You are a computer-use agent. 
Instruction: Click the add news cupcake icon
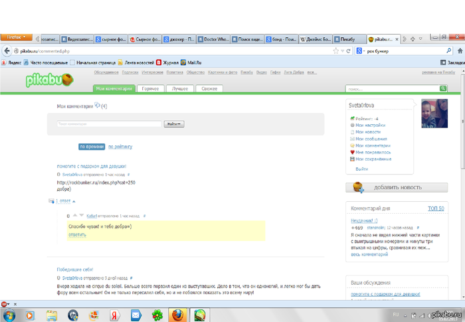tap(358, 187)
